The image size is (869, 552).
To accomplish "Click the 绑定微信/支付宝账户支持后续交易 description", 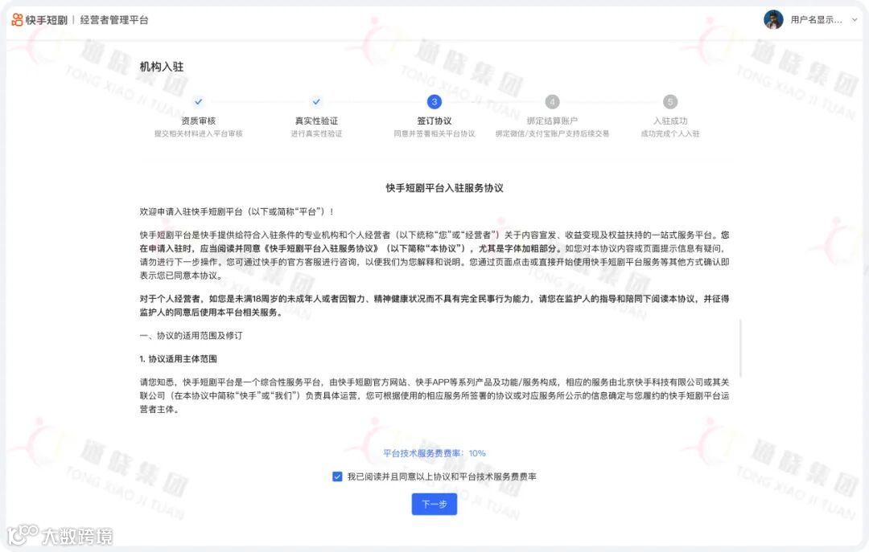I will (552, 133).
